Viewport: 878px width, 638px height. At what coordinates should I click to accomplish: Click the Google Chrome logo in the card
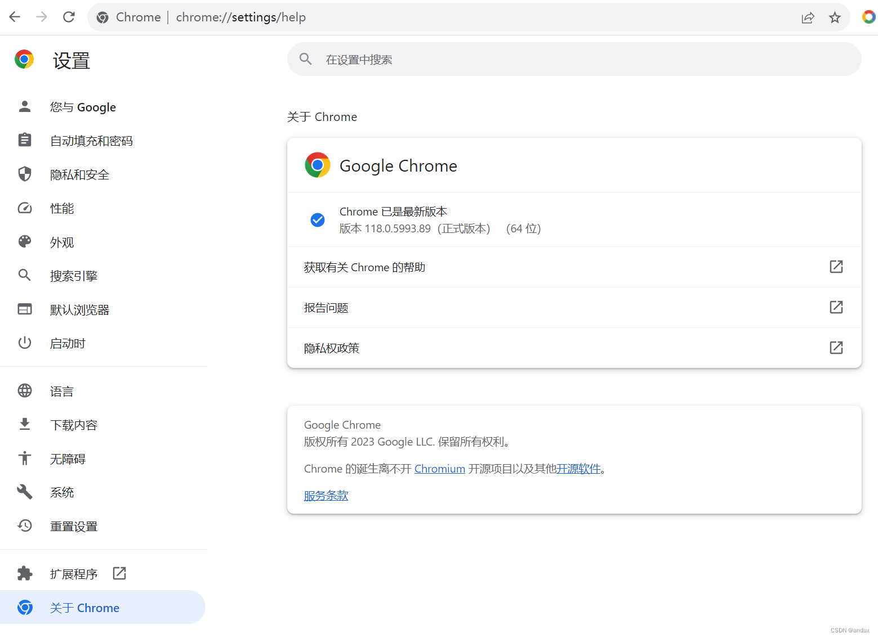pyautogui.click(x=318, y=165)
